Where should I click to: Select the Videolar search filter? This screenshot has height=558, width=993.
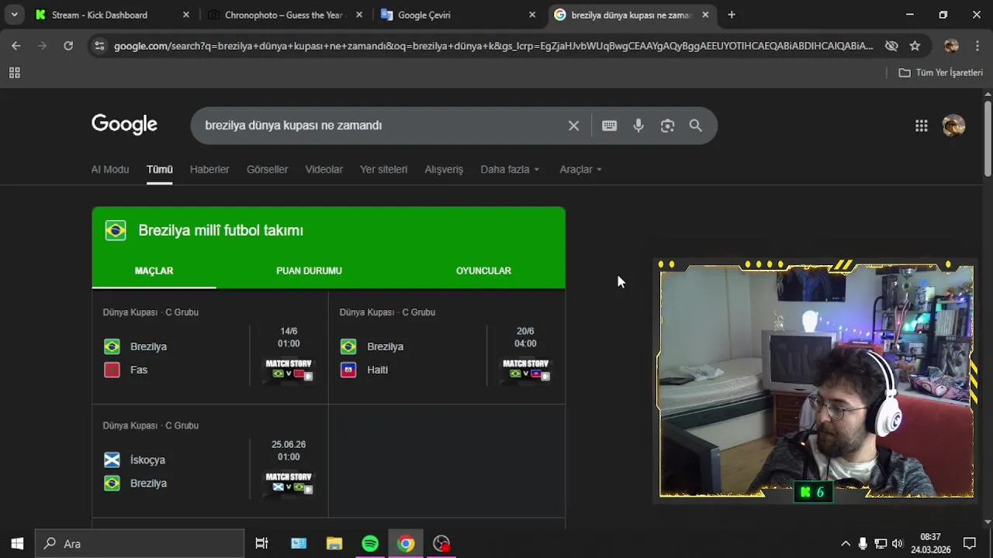tap(324, 169)
